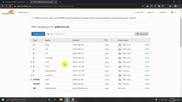Click the browser address bar URL

pos(45,6)
